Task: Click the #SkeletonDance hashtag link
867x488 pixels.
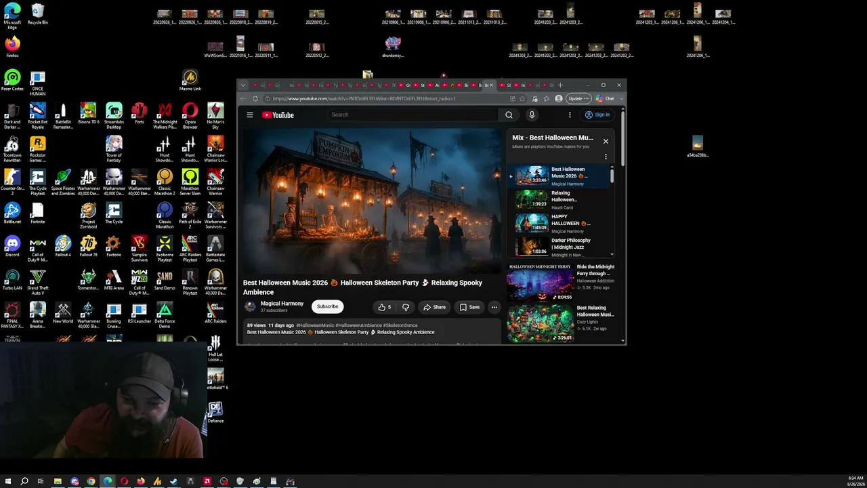Action: 400,325
